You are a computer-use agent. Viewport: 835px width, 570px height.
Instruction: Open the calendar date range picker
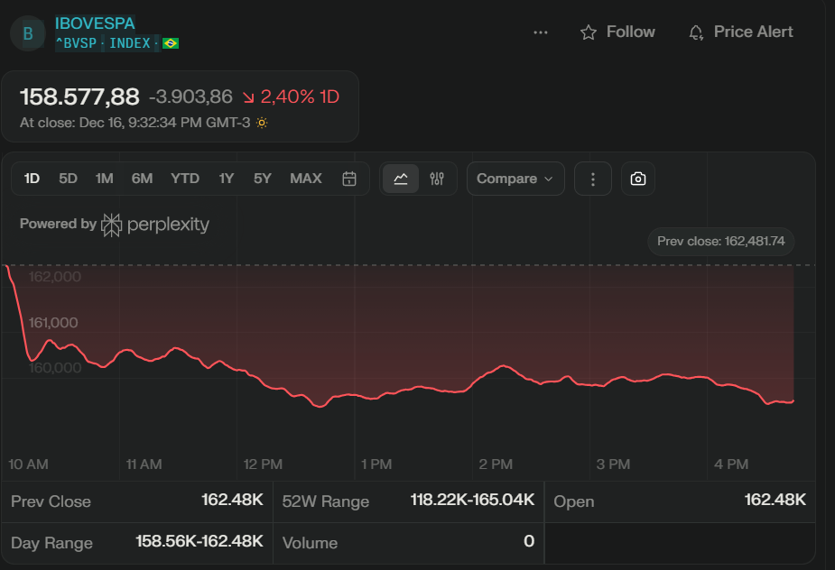click(349, 179)
